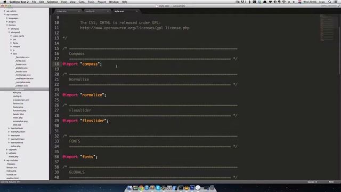This screenshot has height=192, width=341.
Task: Open _globals.scss in the sidebar
Action: coord(21,68)
